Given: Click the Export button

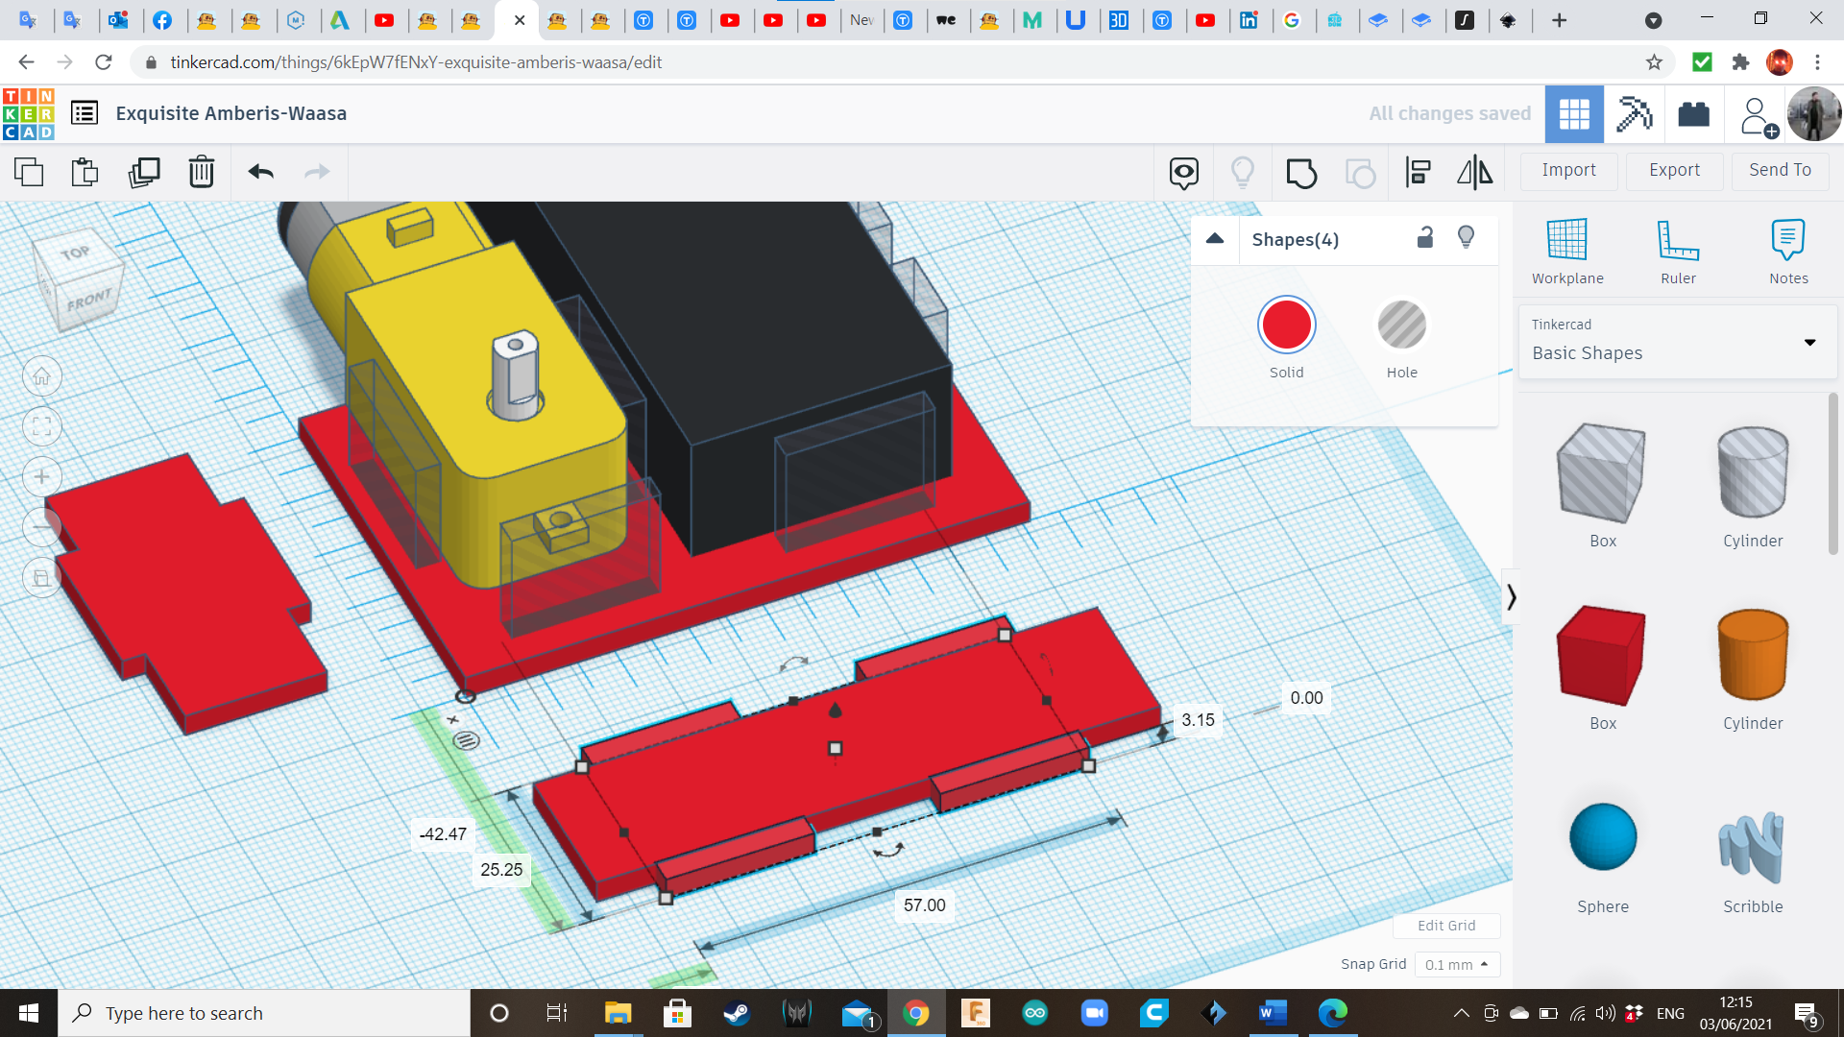Looking at the screenshot, I should [x=1673, y=170].
